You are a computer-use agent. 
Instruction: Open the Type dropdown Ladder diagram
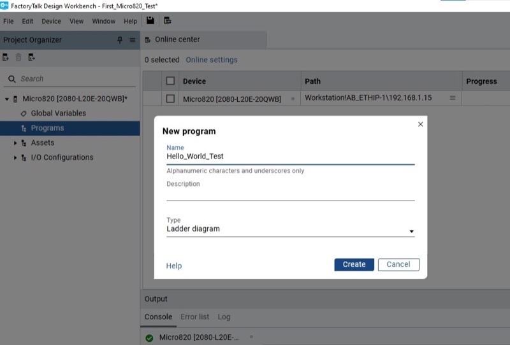click(x=291, y=229)
